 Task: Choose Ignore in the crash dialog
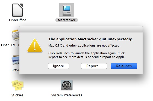[58, 66]
